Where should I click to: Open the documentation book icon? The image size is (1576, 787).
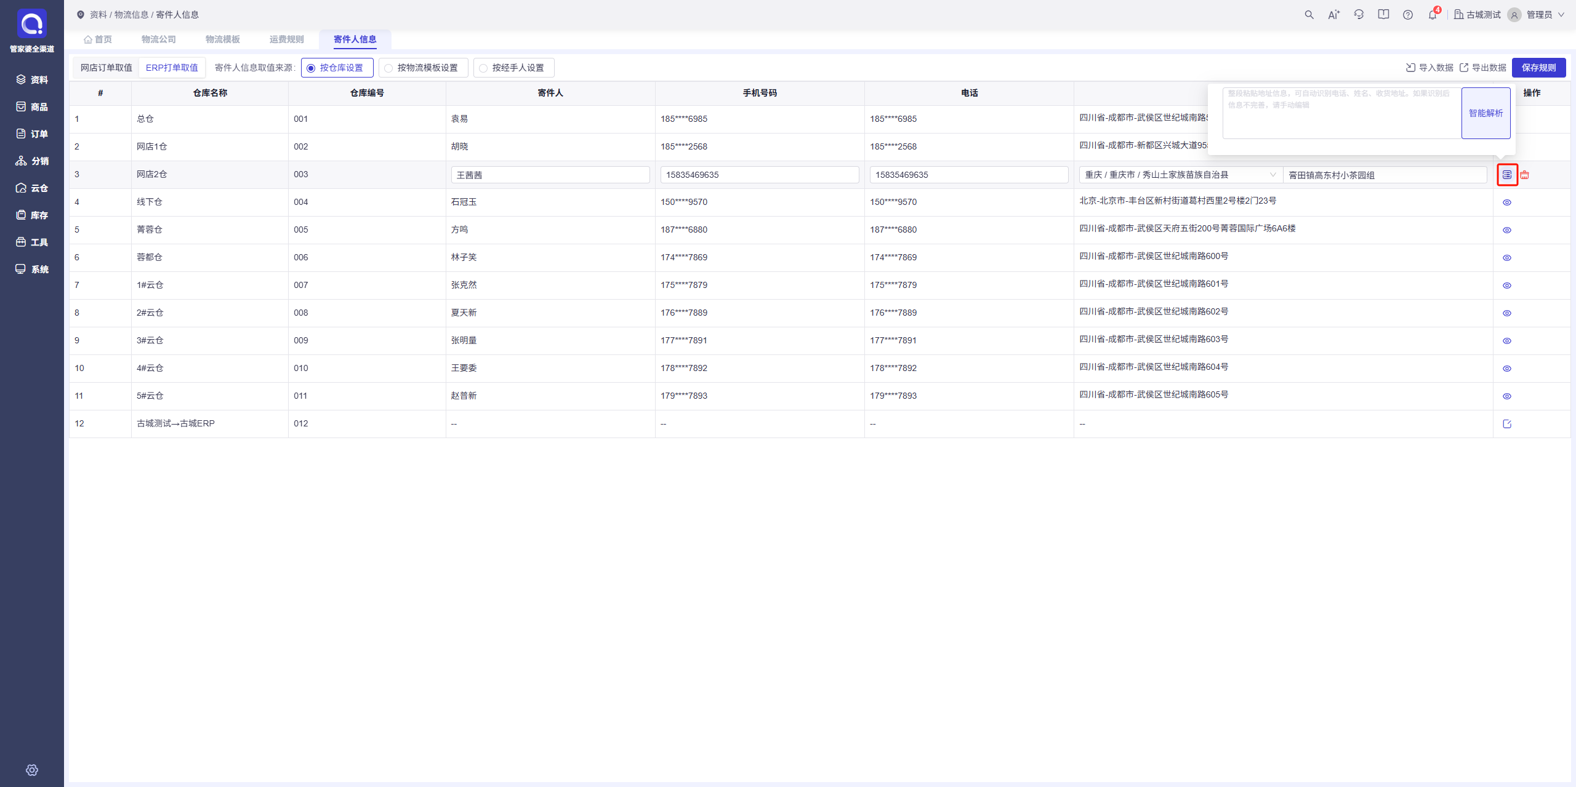coord(1383,15)
